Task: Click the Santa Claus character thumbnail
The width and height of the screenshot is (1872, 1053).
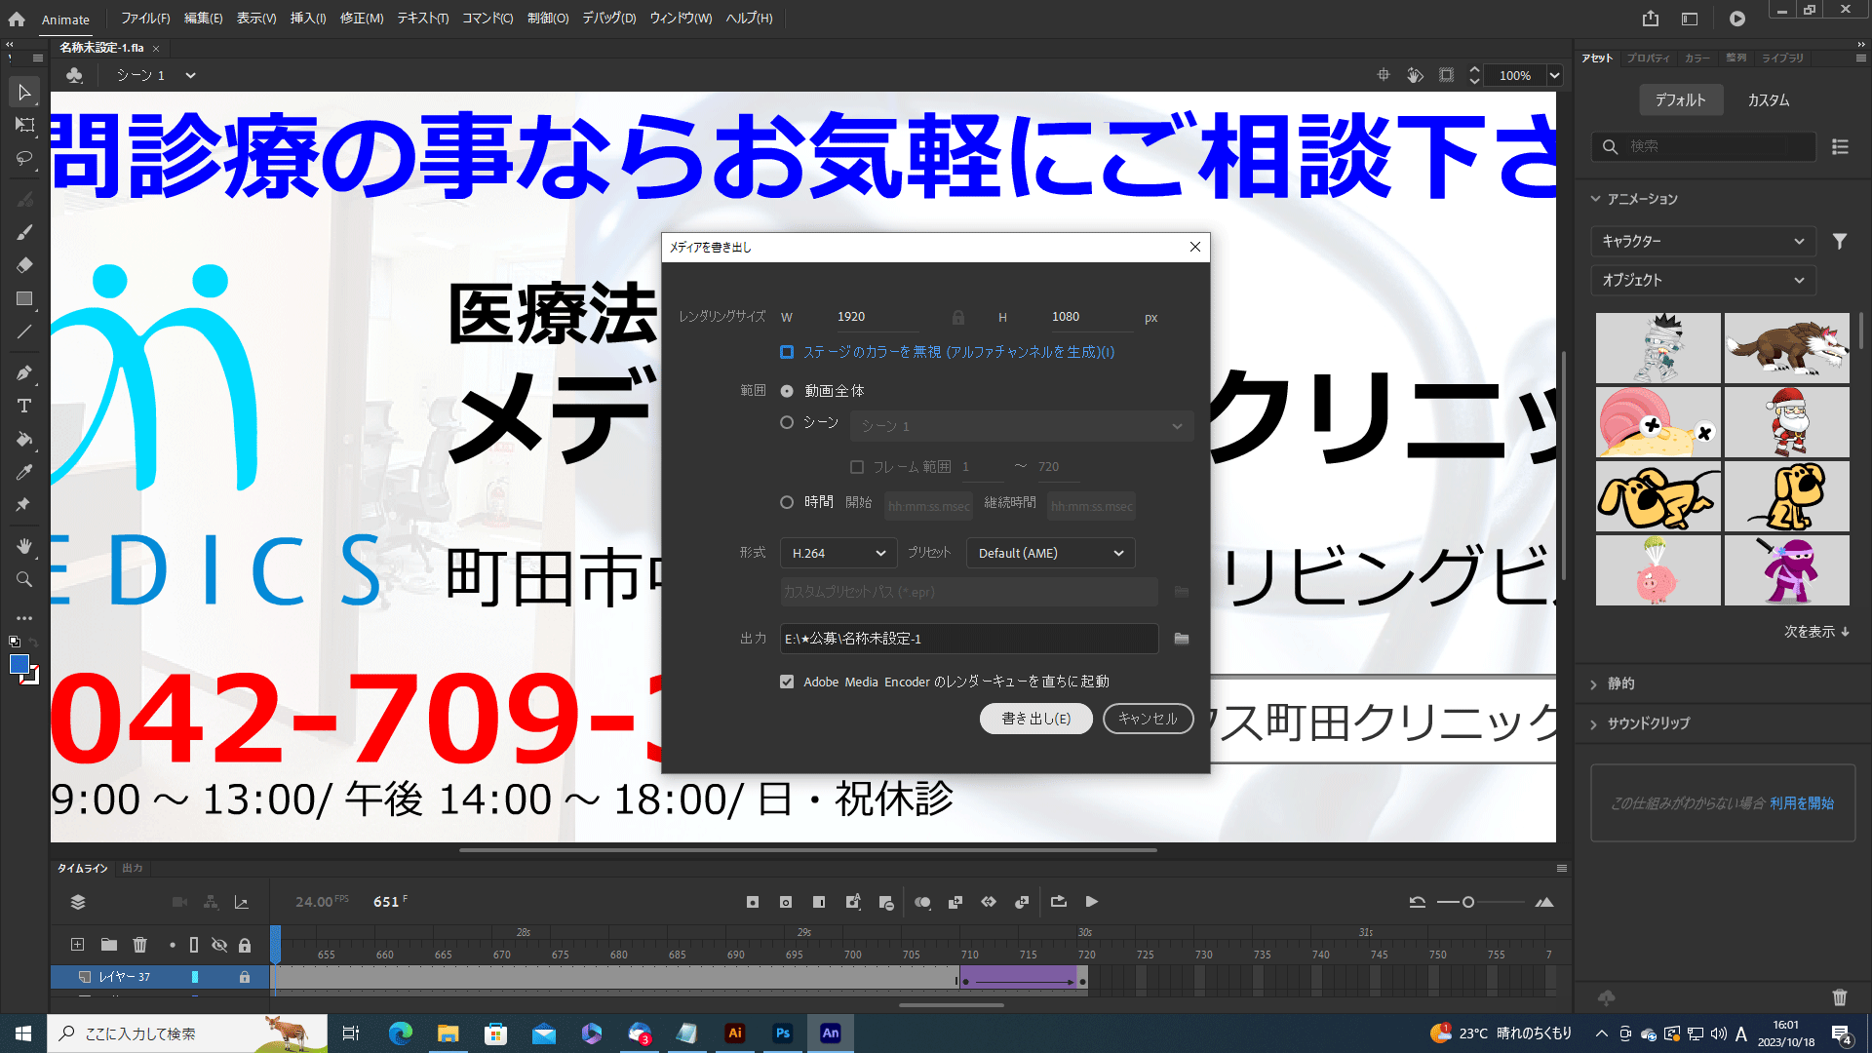Action: click(1786, 422)
